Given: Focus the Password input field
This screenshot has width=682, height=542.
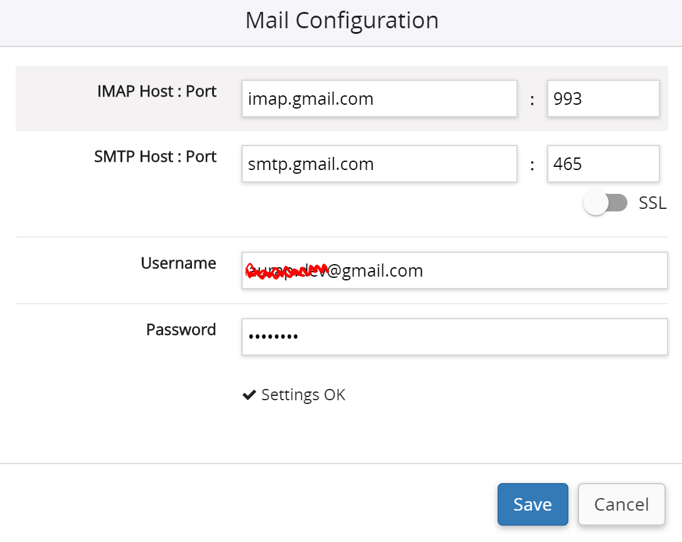Looking at the screenshot, I should click(x=454, y=337).
